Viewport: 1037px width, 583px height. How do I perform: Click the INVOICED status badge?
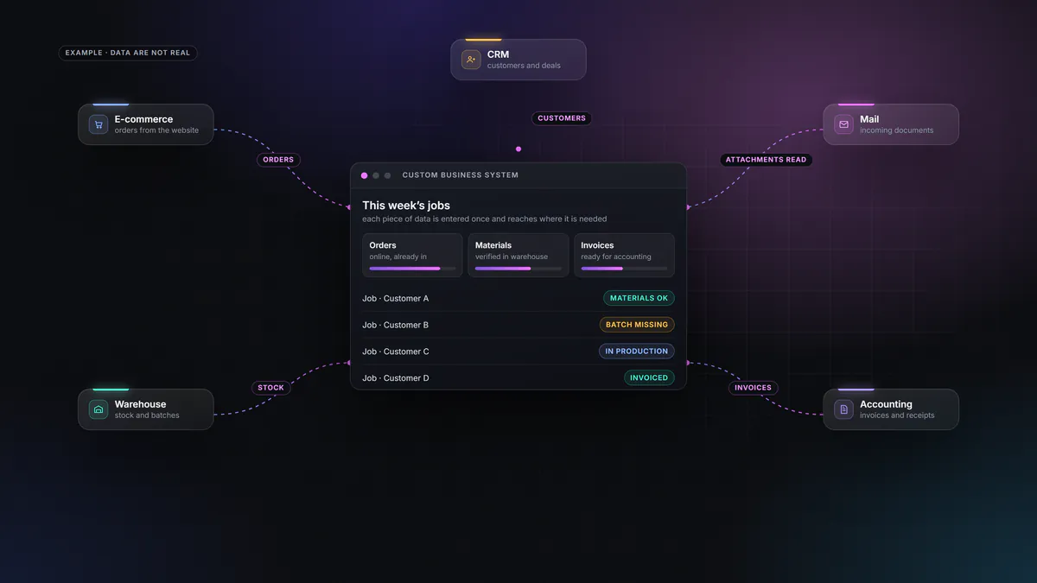[649, 377]
